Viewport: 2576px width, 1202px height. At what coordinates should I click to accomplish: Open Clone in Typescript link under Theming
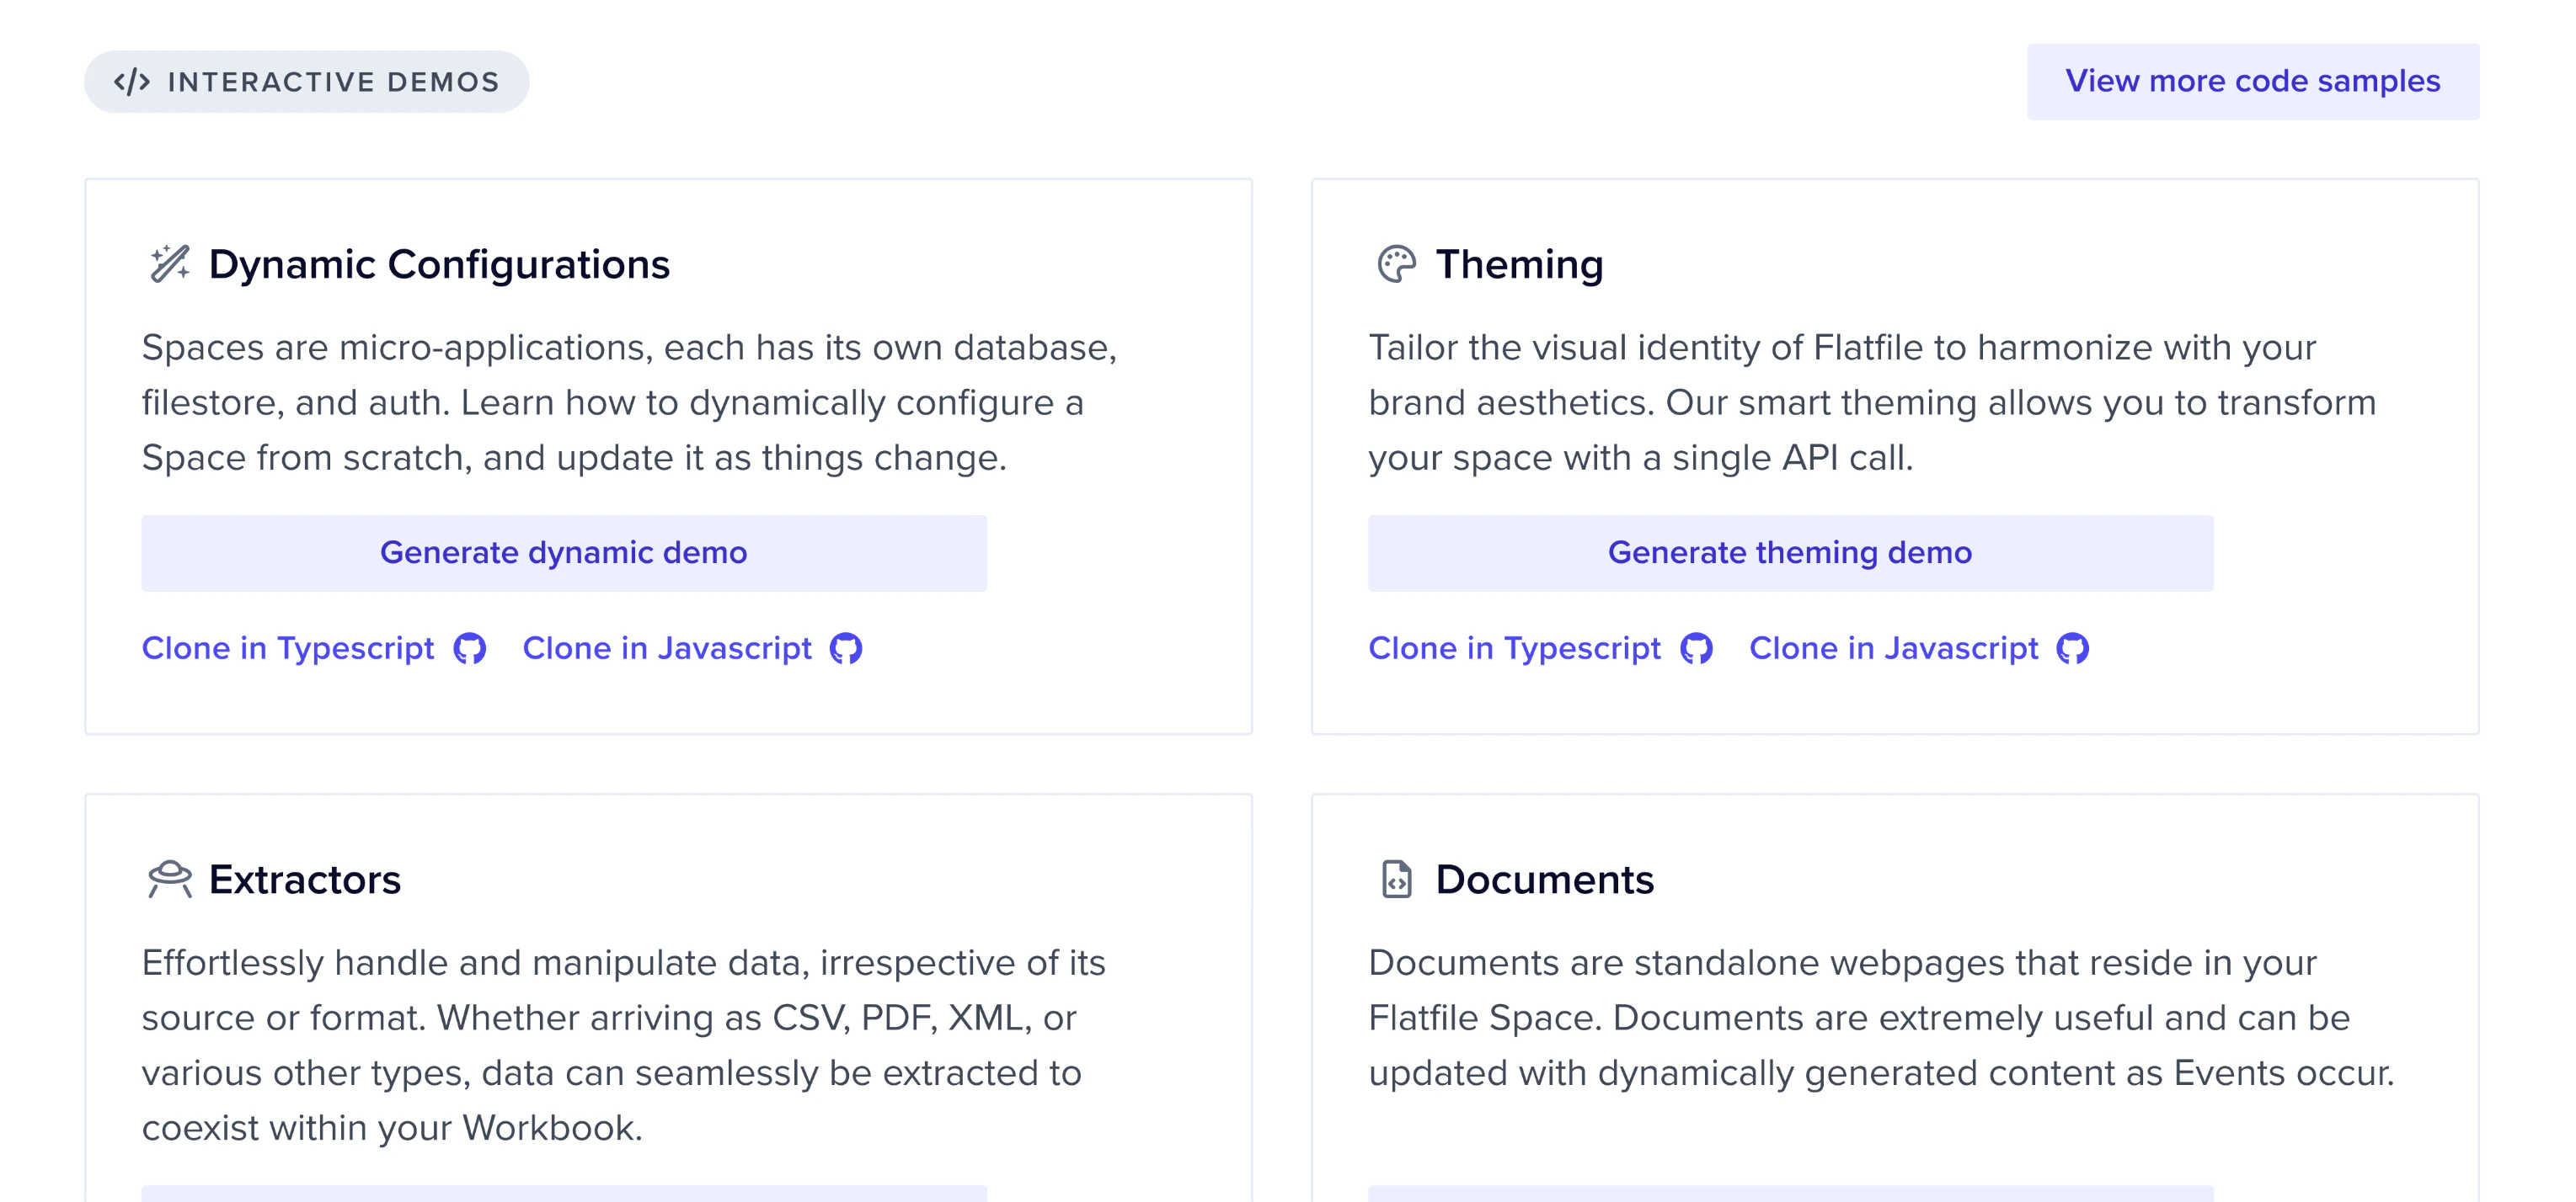click(1514, 648)
